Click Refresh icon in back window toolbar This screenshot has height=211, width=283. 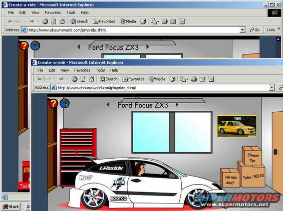point(54,21)
